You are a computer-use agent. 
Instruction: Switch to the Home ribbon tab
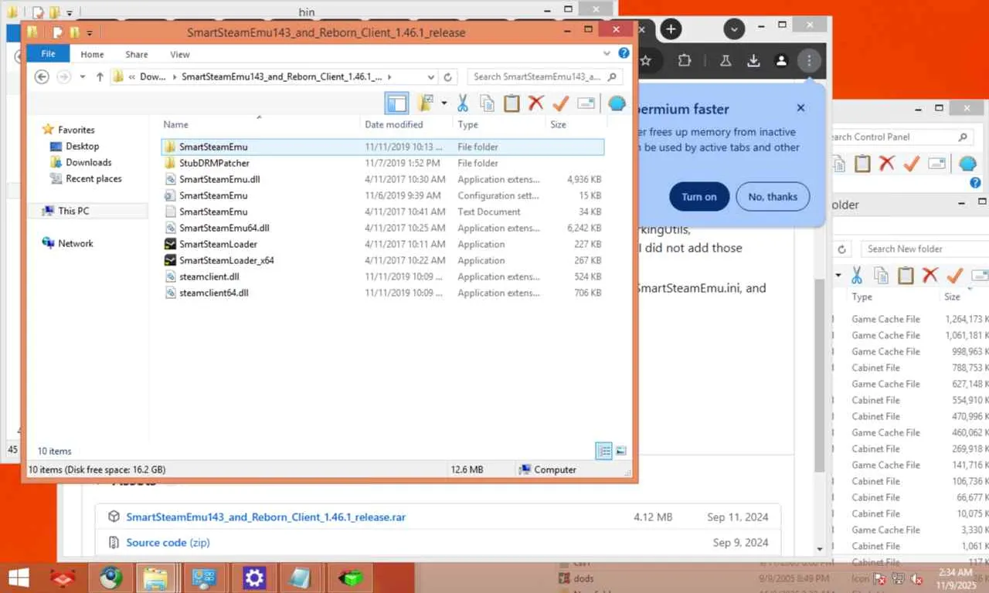pyautogui.click(x=93, y=54)
